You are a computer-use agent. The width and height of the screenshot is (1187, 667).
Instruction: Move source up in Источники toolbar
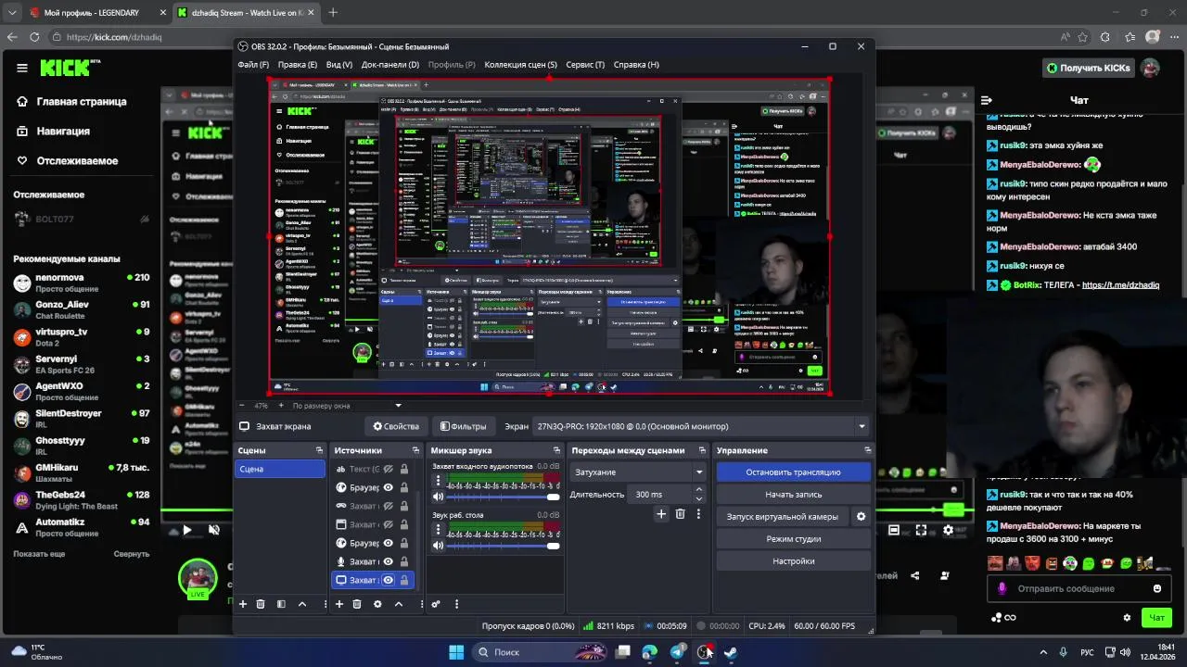point(399,604)
